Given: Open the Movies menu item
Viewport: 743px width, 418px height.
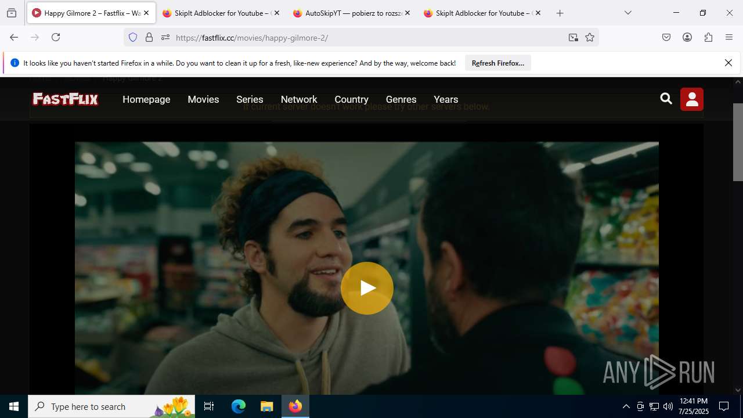Looking at the screenshot, I should pos(203,99).
